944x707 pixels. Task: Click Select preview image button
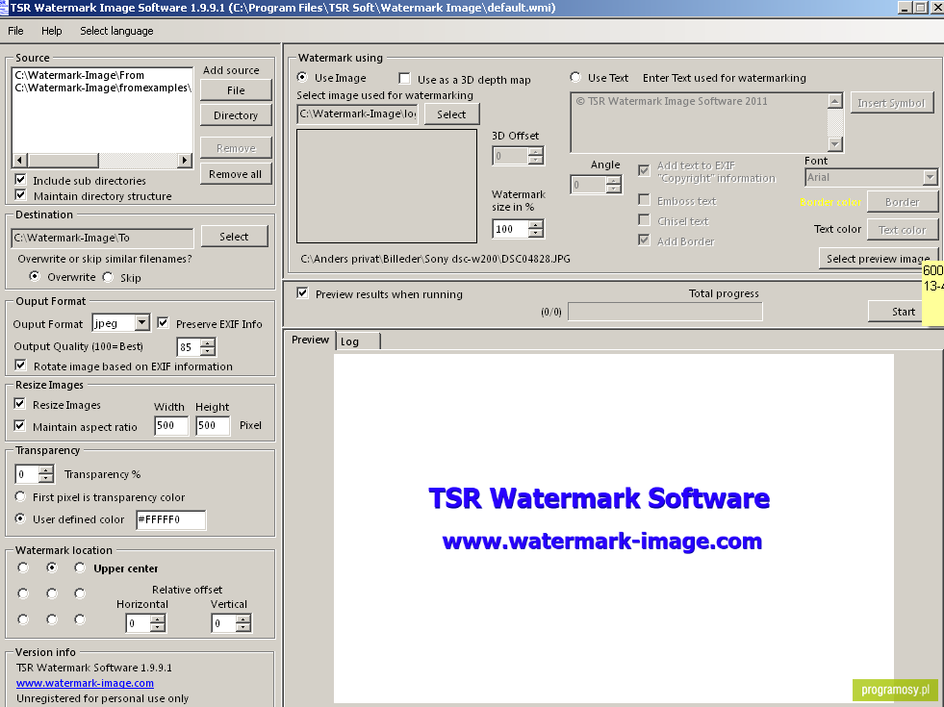pyautogui.click(x=878, y=259)
